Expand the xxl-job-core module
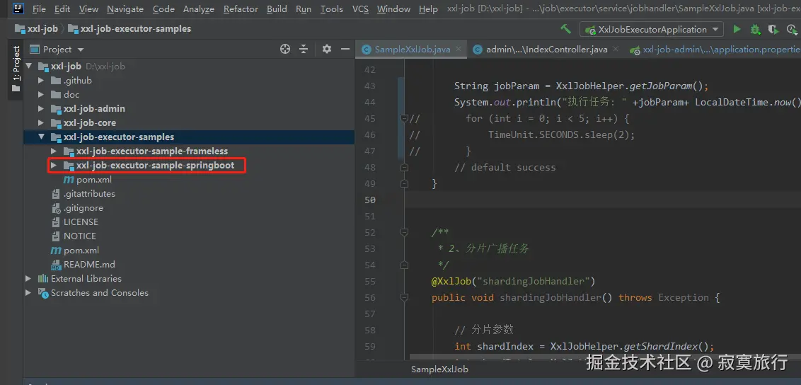Image resolution: width=801 pixels, height=385 pixels. [x=42, y=123]
